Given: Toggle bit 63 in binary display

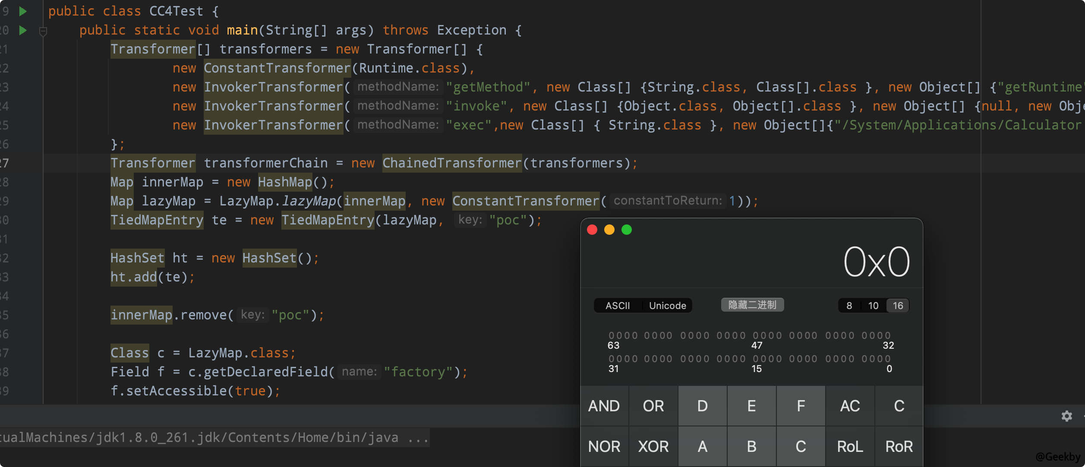Looking at the screenshot, I should pos(611,335).
